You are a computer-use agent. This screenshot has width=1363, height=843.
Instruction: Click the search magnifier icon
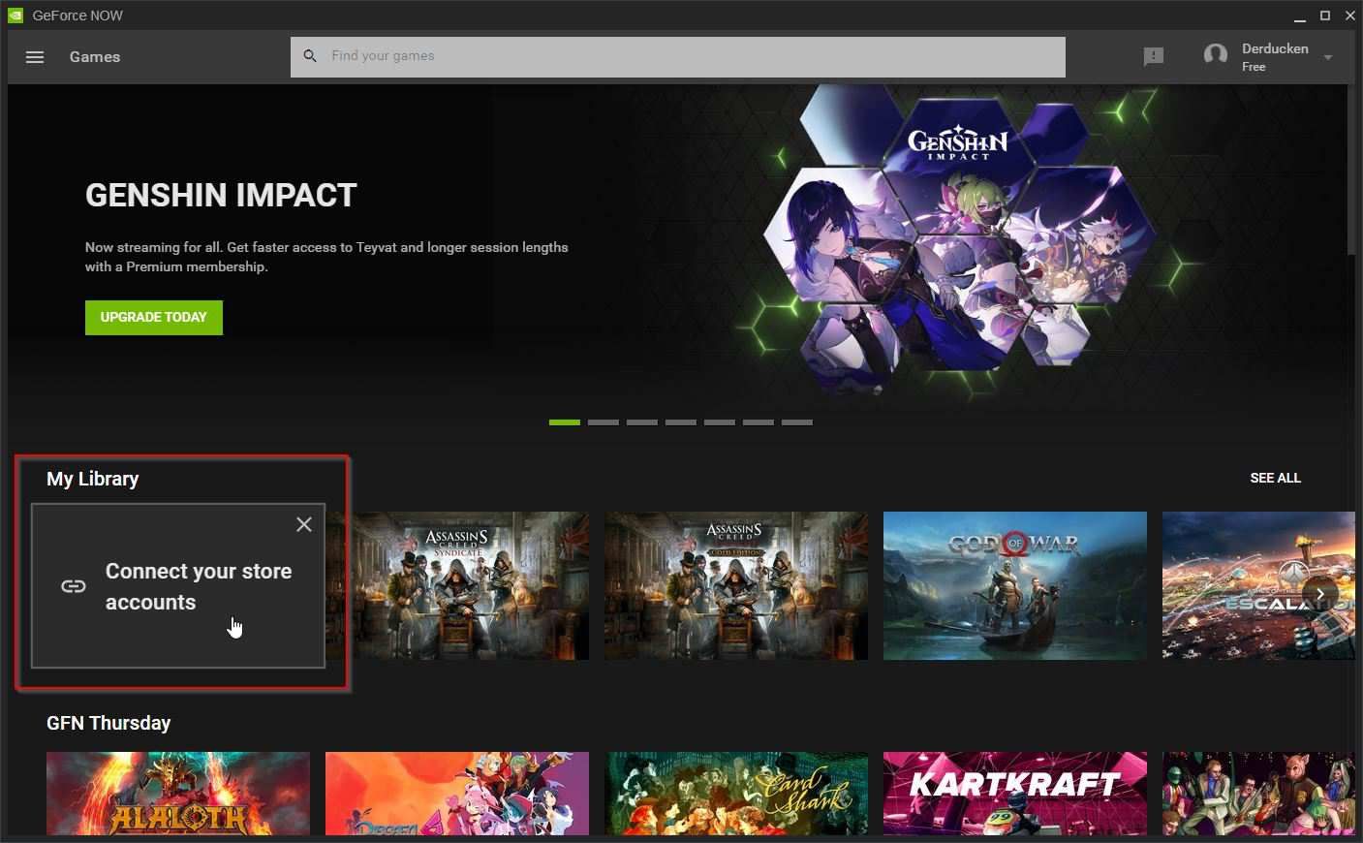(x=310, y=56)
